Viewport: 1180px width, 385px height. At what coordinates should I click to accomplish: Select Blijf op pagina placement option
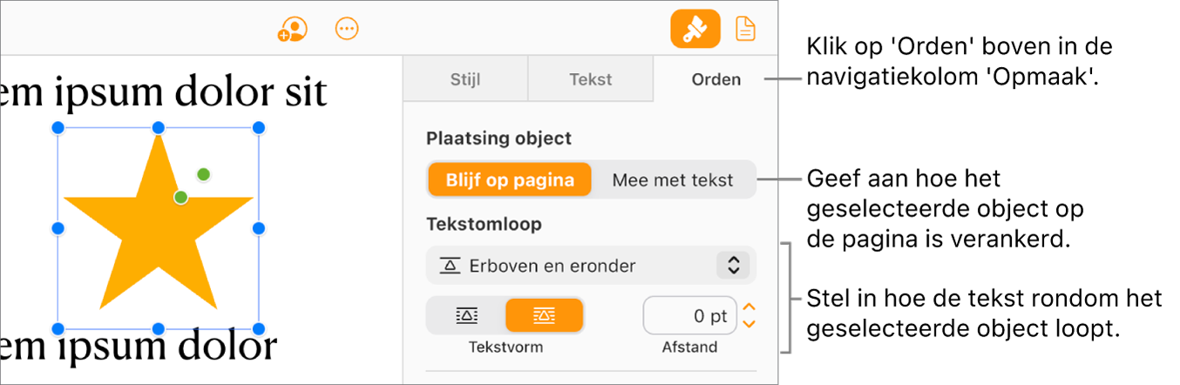point(510,180)
